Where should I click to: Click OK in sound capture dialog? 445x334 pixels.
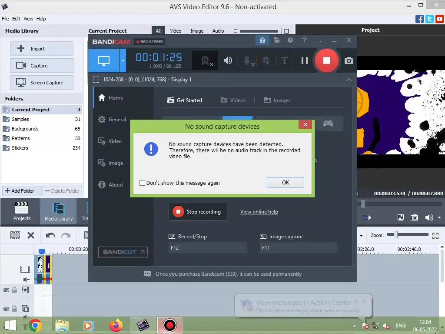click(285, 182)
